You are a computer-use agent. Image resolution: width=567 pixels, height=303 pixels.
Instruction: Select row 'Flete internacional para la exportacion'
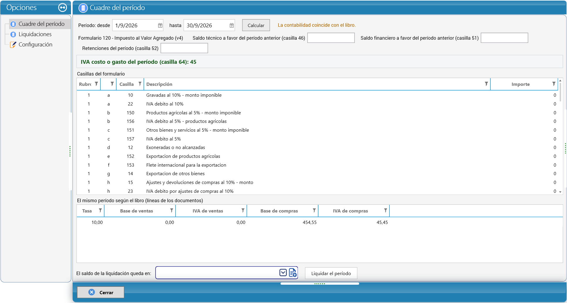[318, 165]
